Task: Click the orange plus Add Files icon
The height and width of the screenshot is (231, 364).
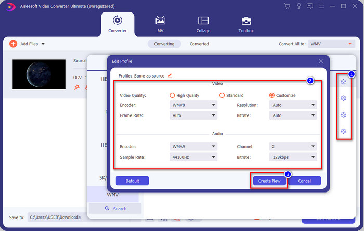Action: coord(13,44)
